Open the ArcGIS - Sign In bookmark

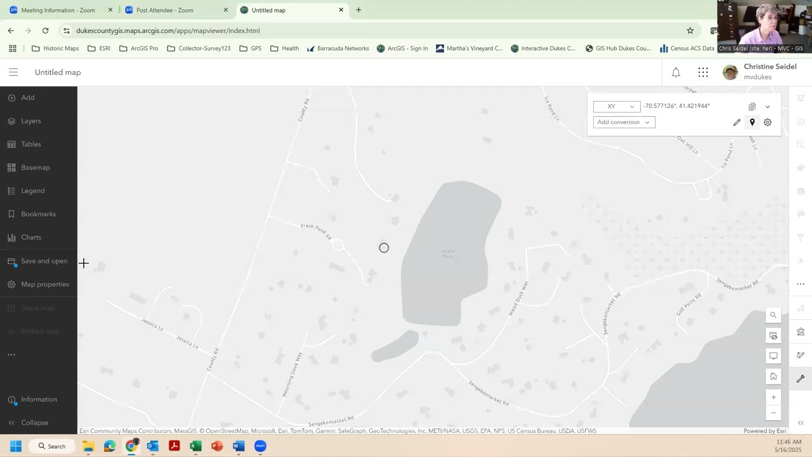pos(403,48)
